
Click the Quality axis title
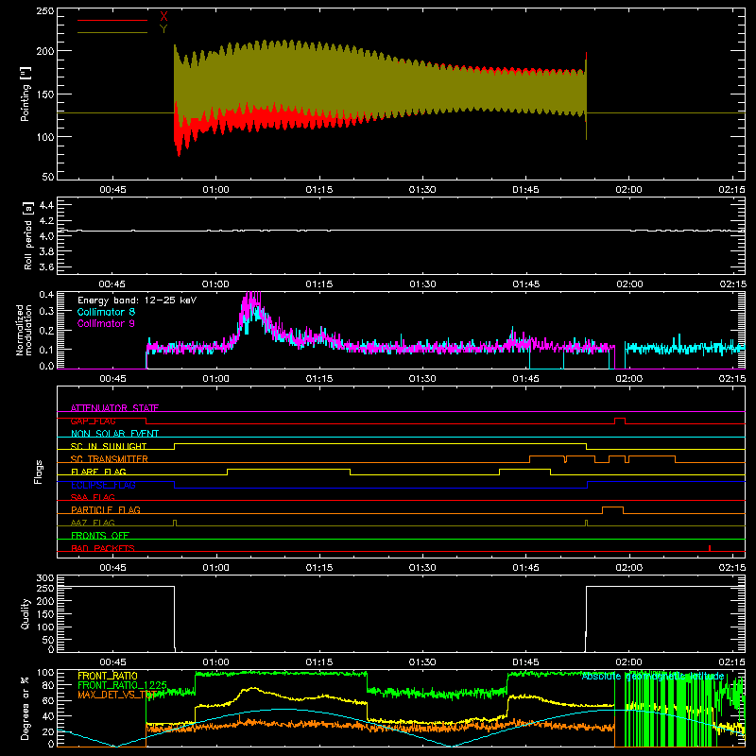(26, 613)
